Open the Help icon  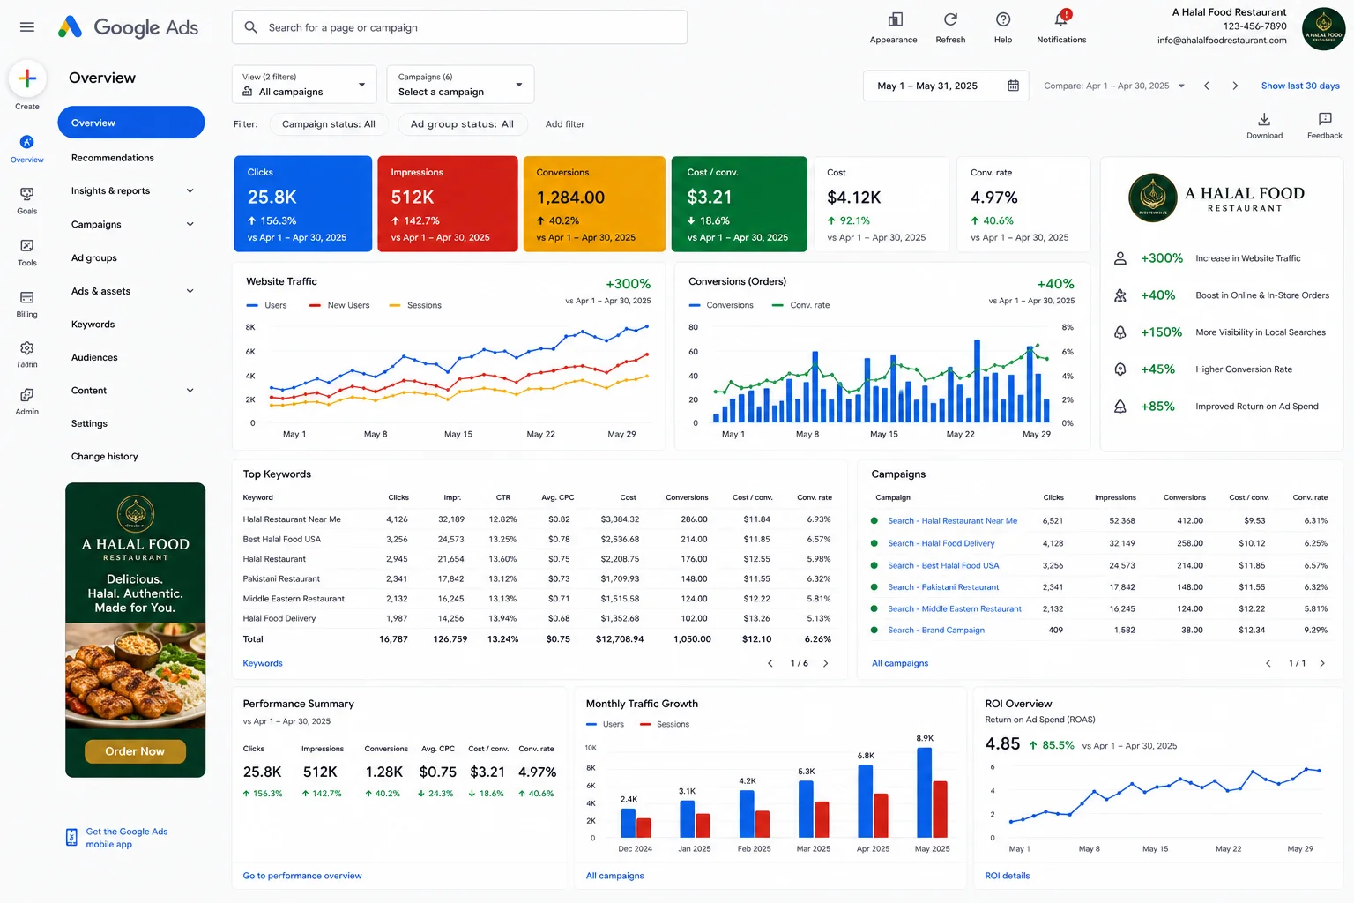pos(1003,19)
